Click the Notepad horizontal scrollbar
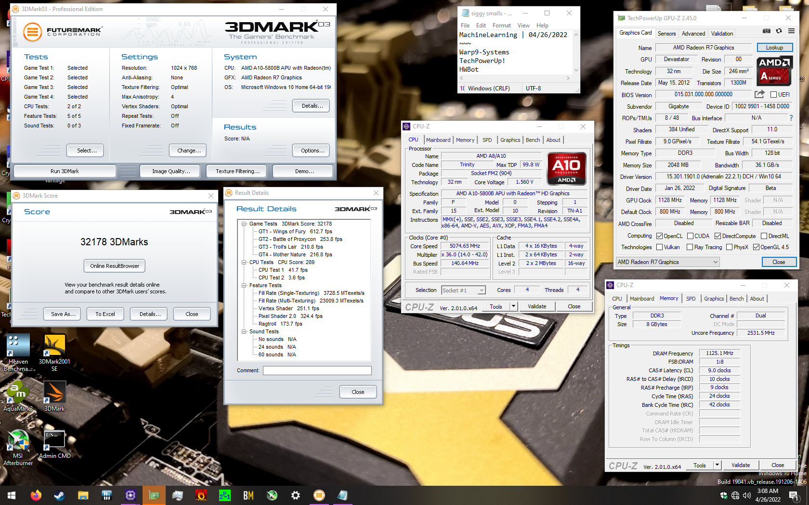Viewport: 809px width, 505px height. [x=515, y=78]
